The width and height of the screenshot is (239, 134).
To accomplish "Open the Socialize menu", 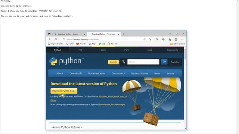I will pyautogui.click(x=175, y=62).
